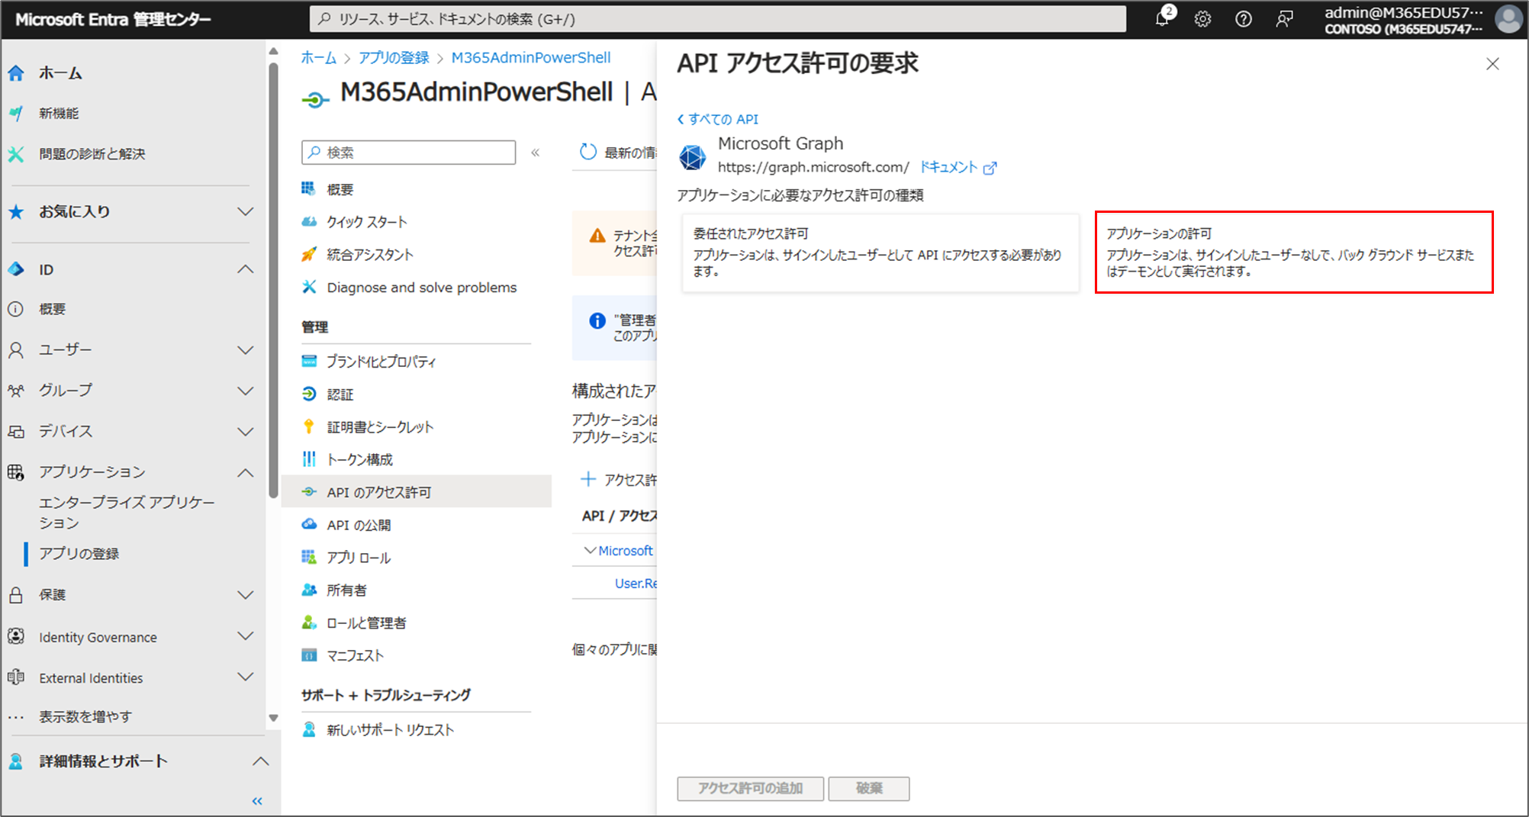The height and width of the screenshot is (817, 1529).
Task: Select API のアクセス許可 menu item
Action: tap(417, 492)
